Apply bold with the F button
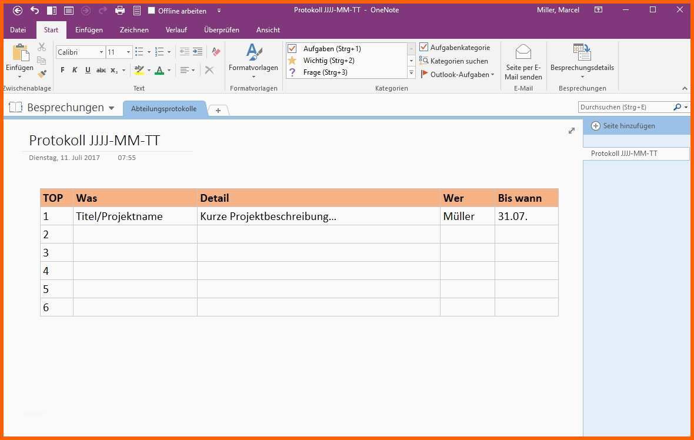Screen dimensions: 694x440 click(62, 70)
